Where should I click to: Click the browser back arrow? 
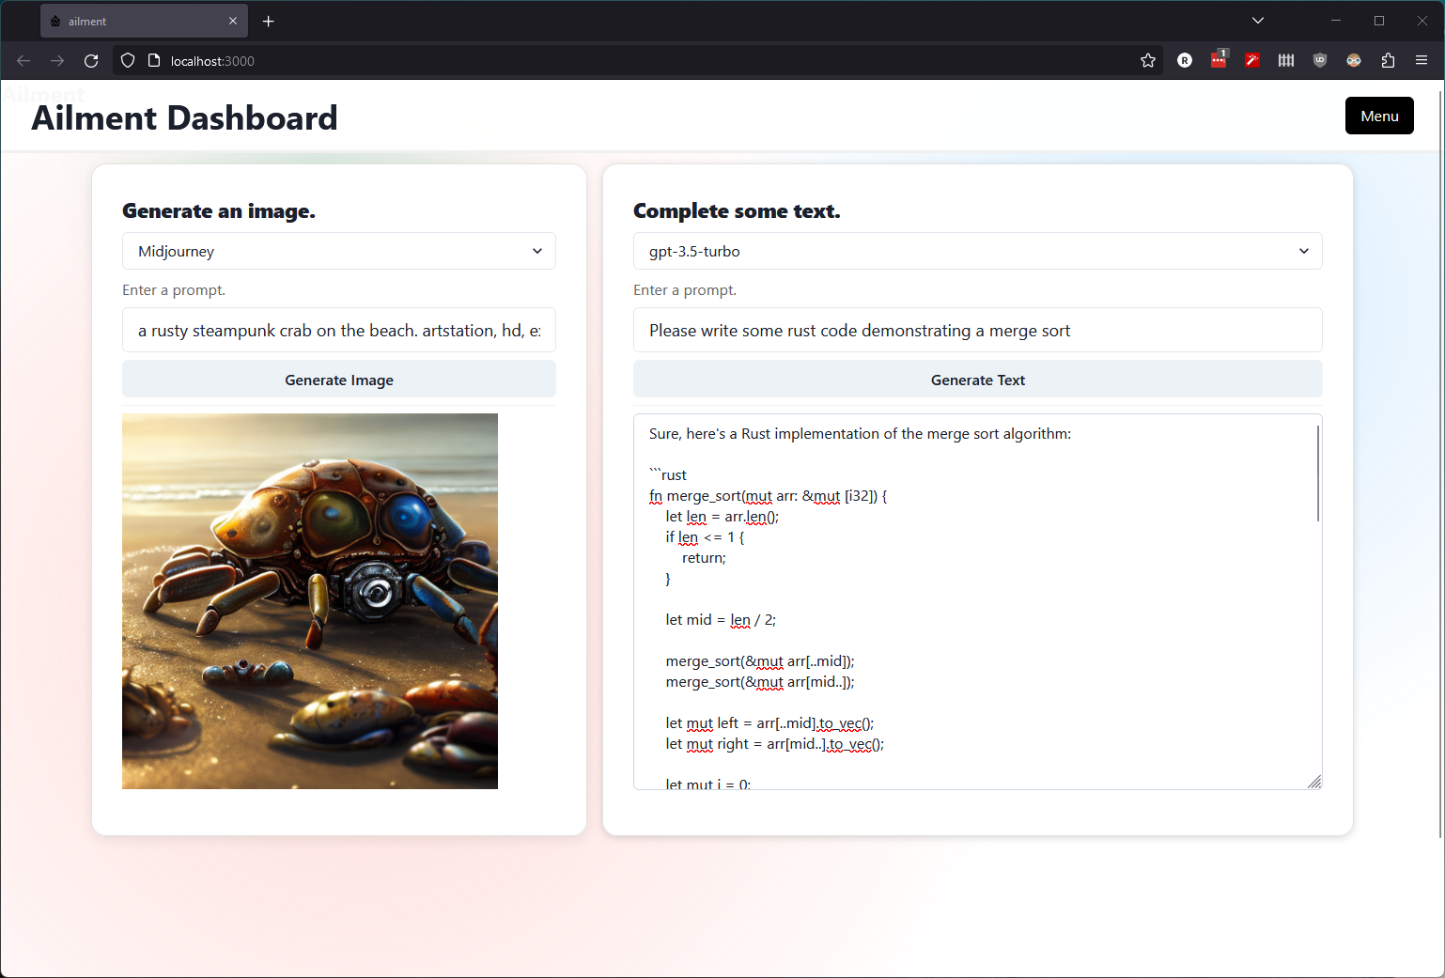pos(23,61)
